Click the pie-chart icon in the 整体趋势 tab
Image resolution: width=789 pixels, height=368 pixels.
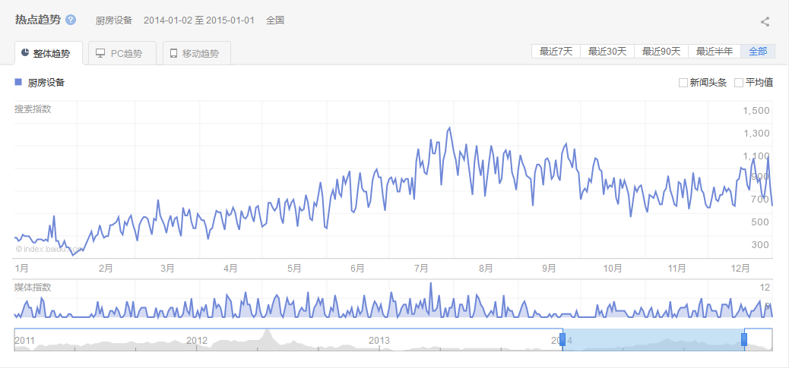25,53
